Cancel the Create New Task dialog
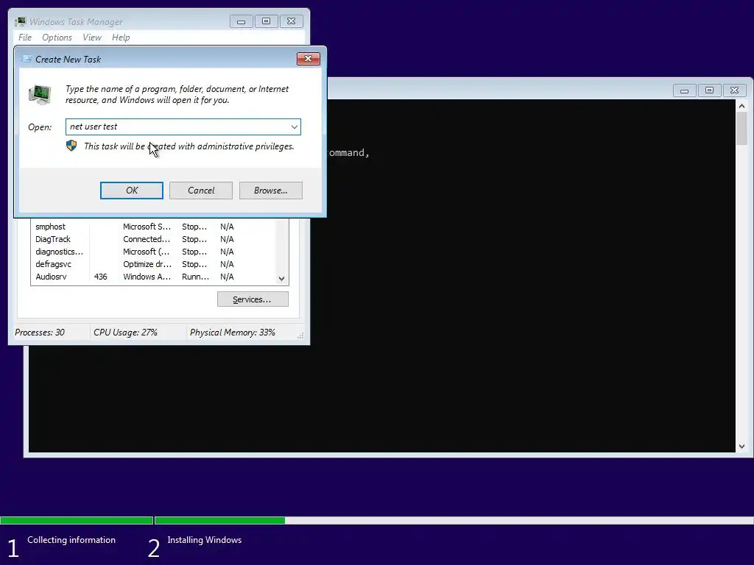754x565 pixels. coord(201,191)
